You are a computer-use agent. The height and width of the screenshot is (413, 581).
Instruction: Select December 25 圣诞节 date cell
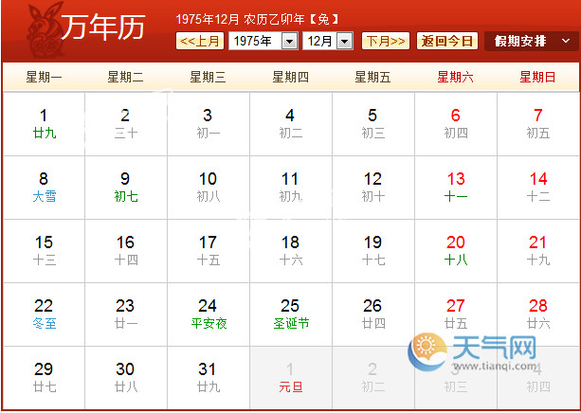pyautogui.click(x=290, y=314)
